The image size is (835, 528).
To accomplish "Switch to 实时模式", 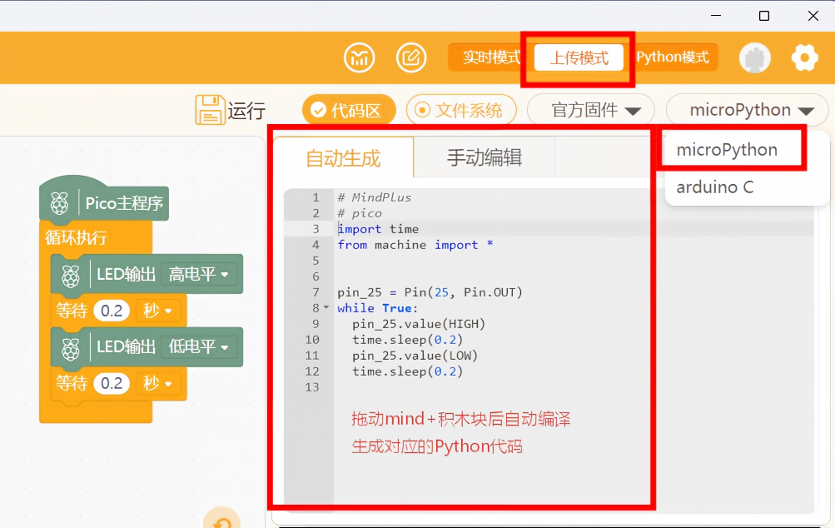I will point(490,57).
